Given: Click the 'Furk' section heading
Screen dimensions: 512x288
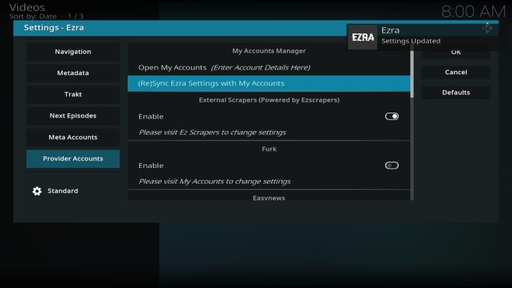Looking at the screenshot, I should [x=269, y=149].
